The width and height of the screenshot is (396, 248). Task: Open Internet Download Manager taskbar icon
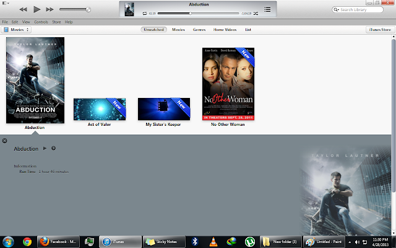click(231, 242)
